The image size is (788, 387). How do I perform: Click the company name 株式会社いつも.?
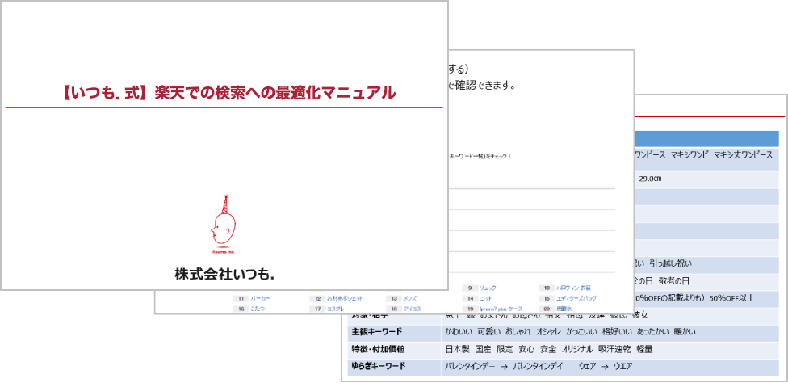pyautogui.click(x=224, y=275)
